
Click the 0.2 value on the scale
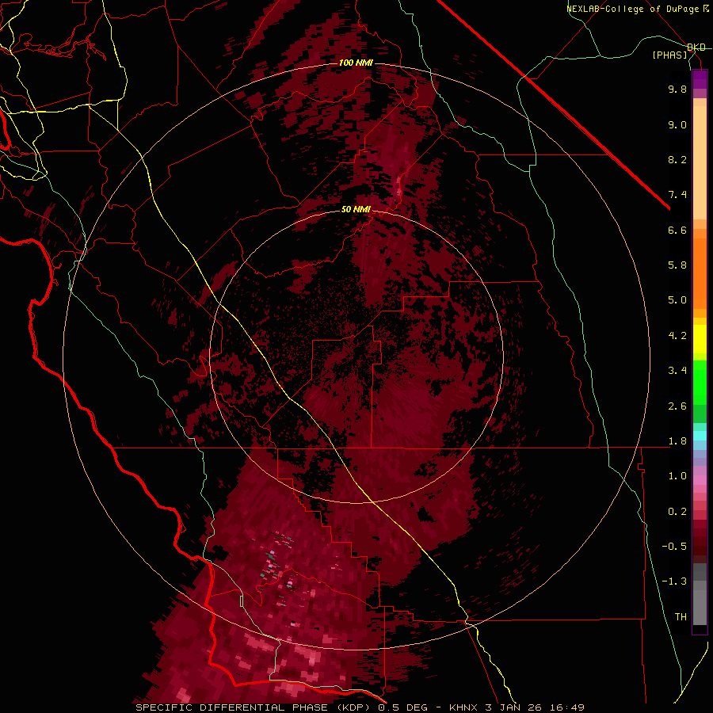coord(677,512)
